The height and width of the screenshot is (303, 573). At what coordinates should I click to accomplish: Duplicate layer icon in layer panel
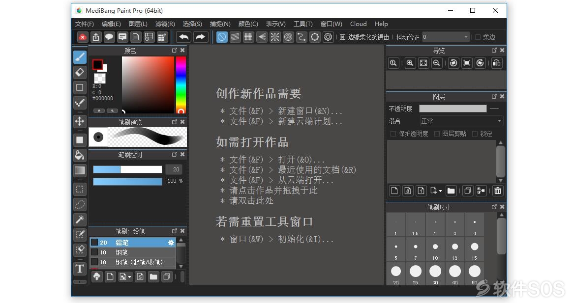coord(467,191)
